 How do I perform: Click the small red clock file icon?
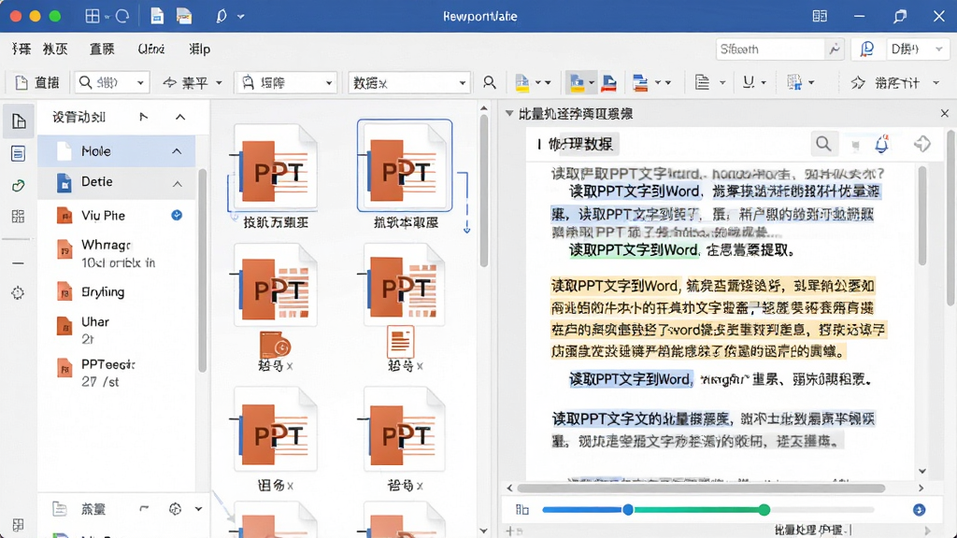275,344
